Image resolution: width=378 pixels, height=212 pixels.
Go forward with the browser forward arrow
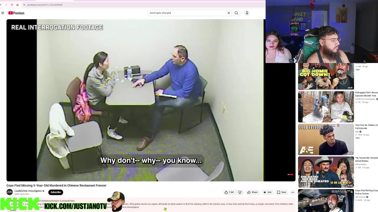[6, 5]
